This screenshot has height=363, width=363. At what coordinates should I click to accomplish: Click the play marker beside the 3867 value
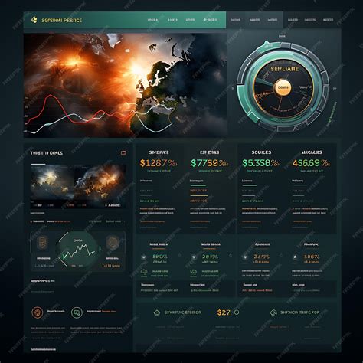295,257
